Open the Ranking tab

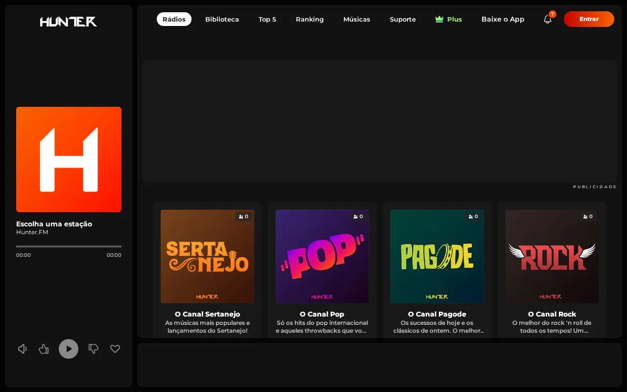(310, 19)
